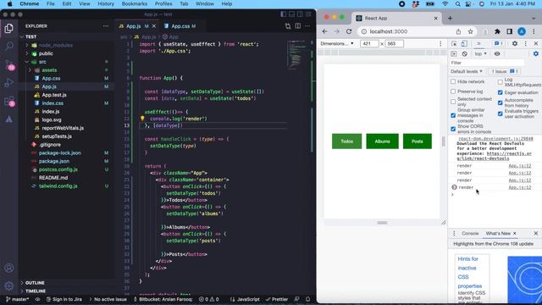Viewport: 542px width, 305px height.
Task: Switch to the App.css editor tab
Action: pyautogui.click(x=180, y=26)
